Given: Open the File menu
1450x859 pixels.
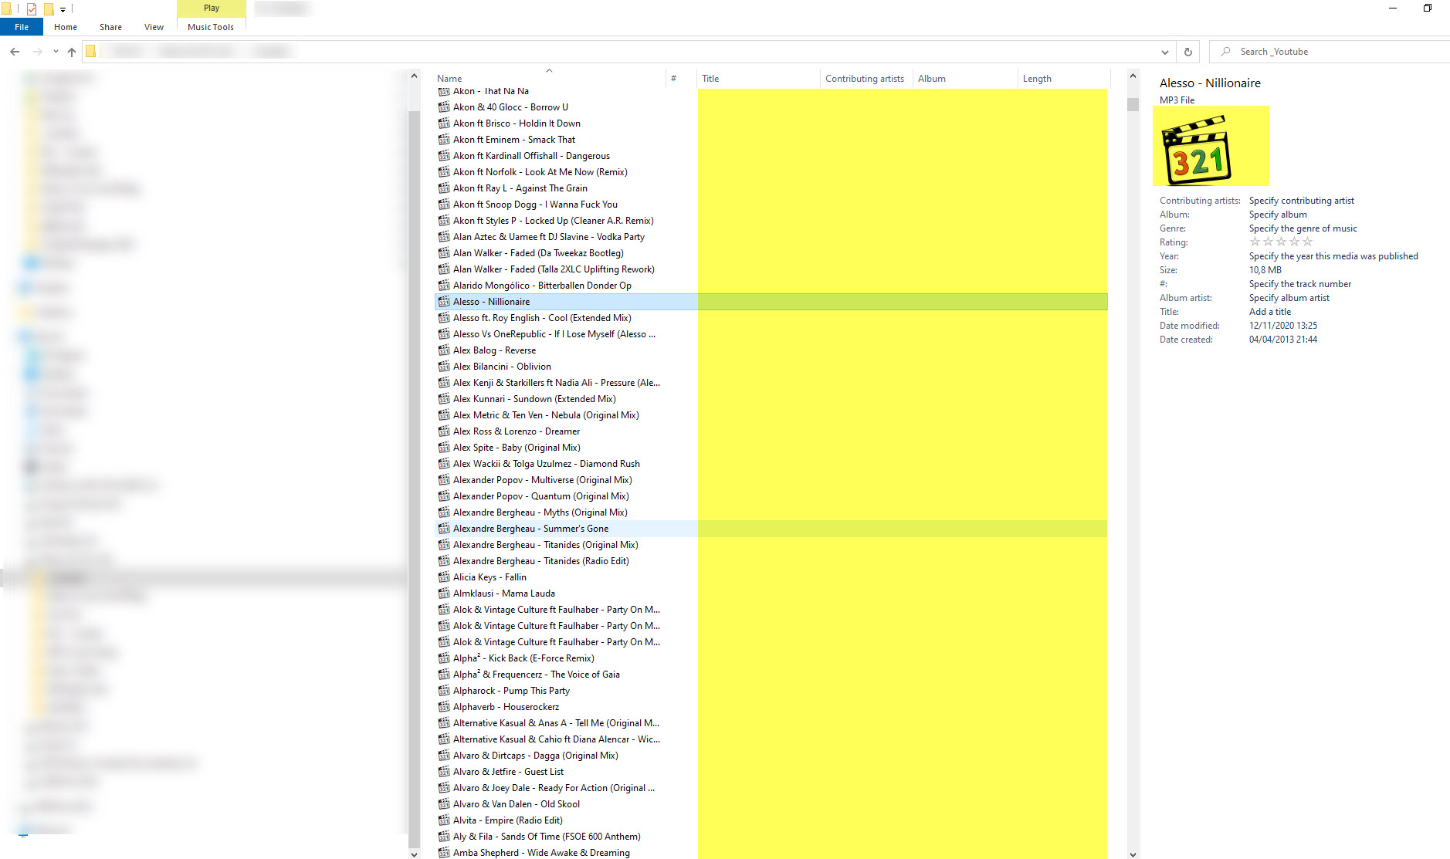Looking at the screenshot, I should click(22, 27).
